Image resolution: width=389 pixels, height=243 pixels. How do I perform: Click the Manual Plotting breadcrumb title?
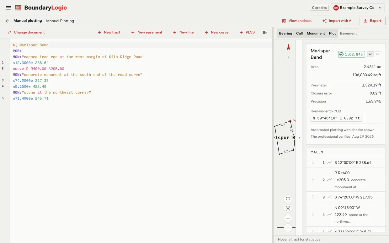click(60, 21)
